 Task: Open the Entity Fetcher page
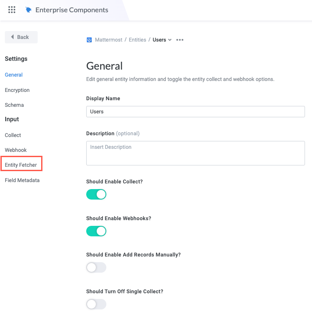[21, 165]
